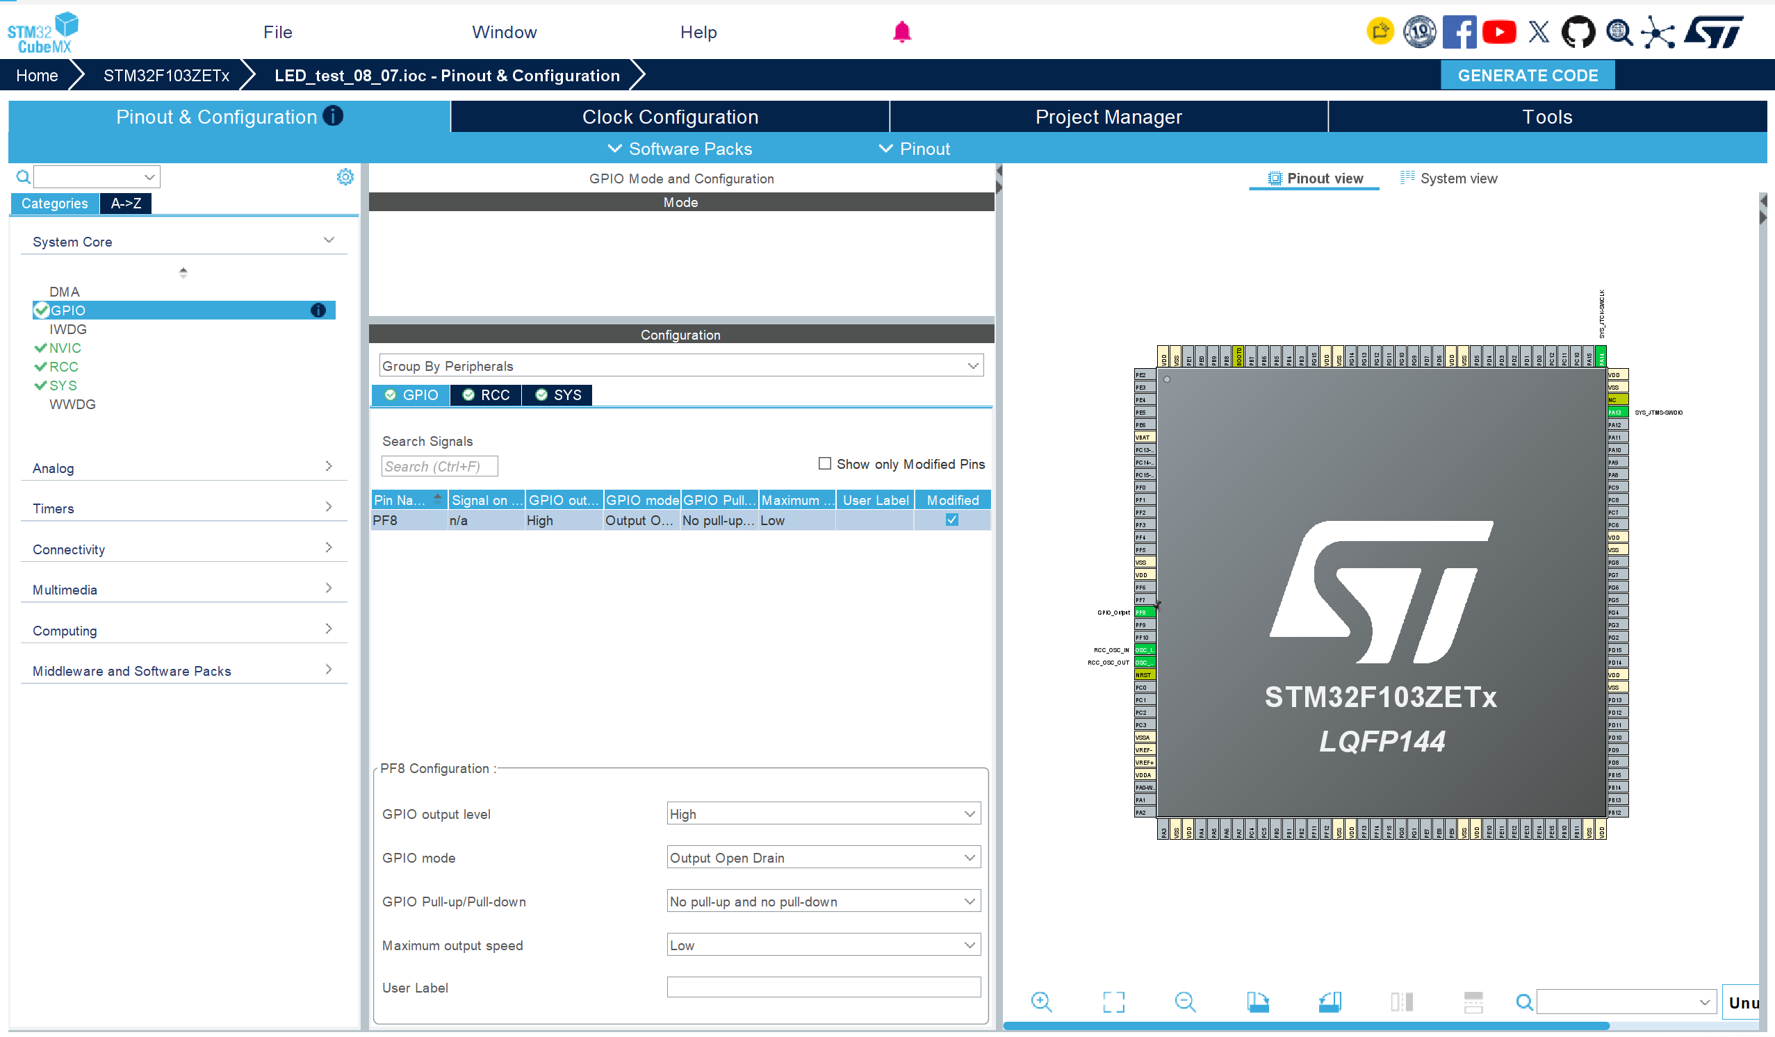Open the Window menu
The height and width of the screenshot is (1037, 1775).
505,33
